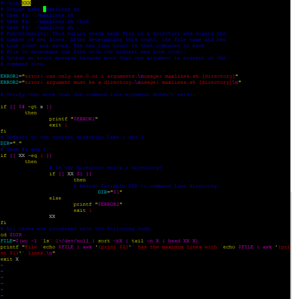The width and height of the screenshot is (292, 299).
Task: Click printf "$ERROR2" statement
Action: (x=98, y=204)
